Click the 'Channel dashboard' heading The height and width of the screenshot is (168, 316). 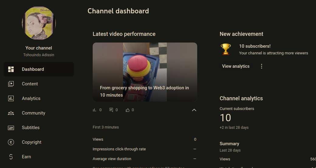coord(118,11)
